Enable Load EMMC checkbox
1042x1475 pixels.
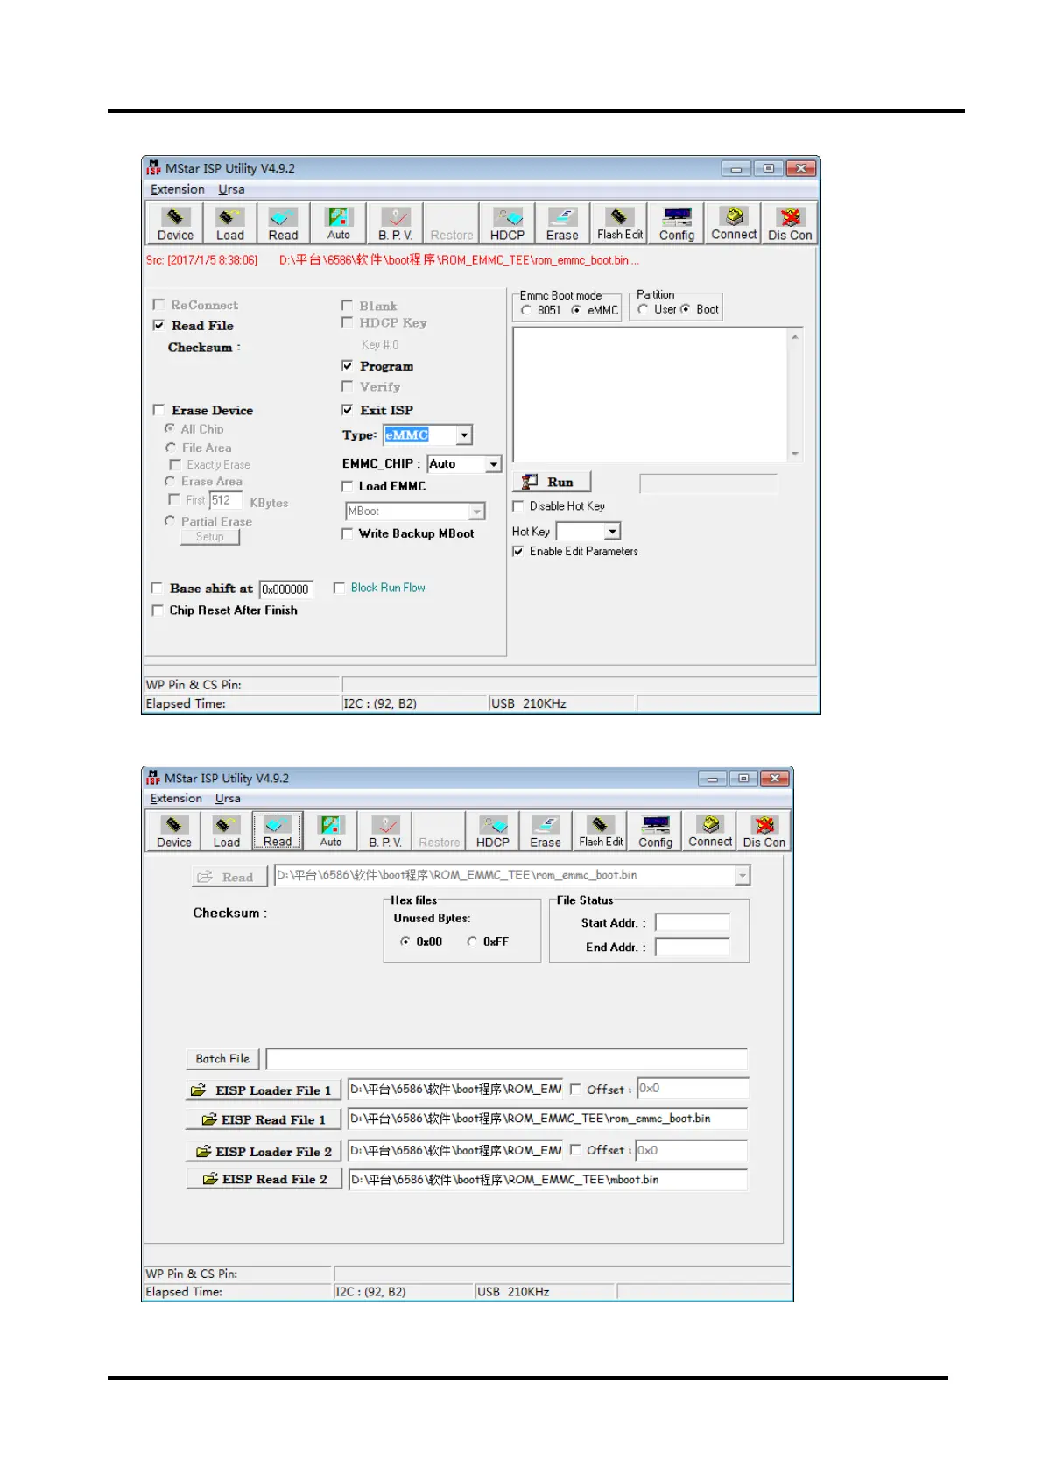point(347,486)
